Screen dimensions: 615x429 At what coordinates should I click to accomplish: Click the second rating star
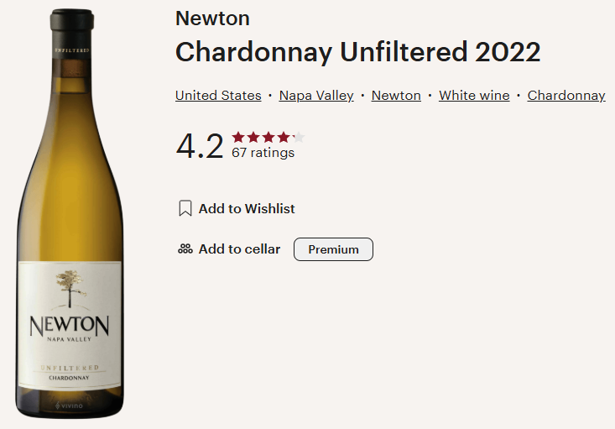(x=253, y=137)
